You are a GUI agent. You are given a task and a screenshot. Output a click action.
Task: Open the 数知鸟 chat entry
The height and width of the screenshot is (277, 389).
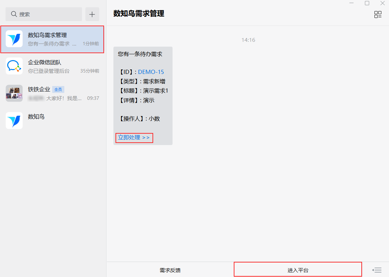(x=52, y=121)
